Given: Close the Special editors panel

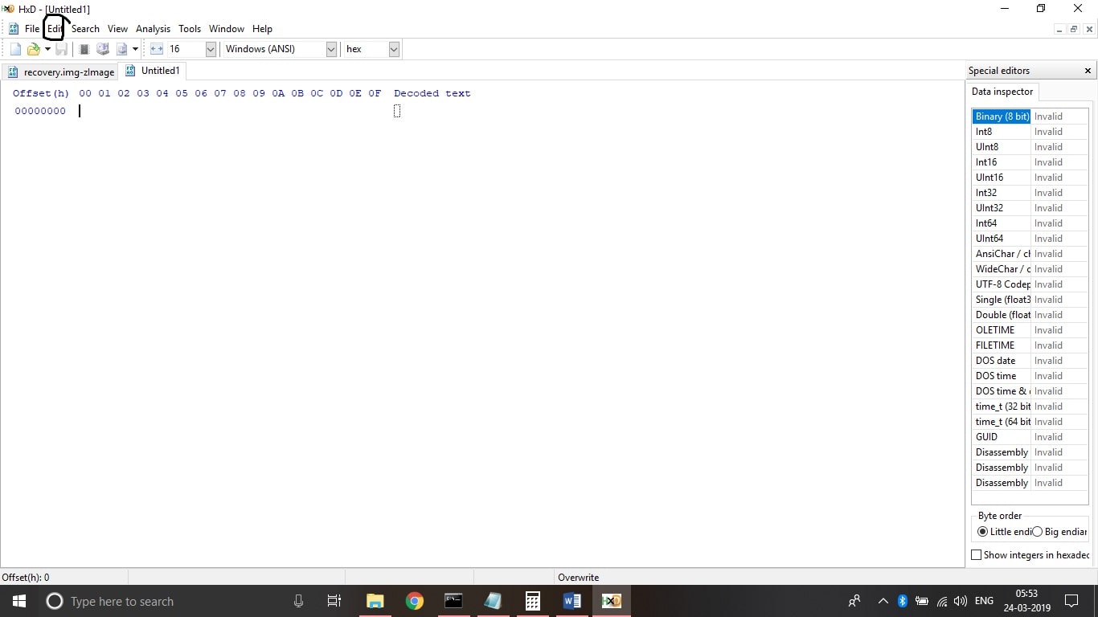Looking at the screenshot, I should tap(1088, 71).
